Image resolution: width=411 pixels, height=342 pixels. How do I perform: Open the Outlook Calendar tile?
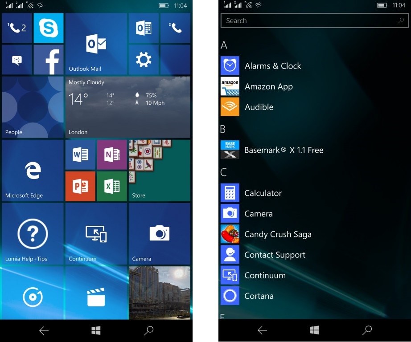coord(144,28)
